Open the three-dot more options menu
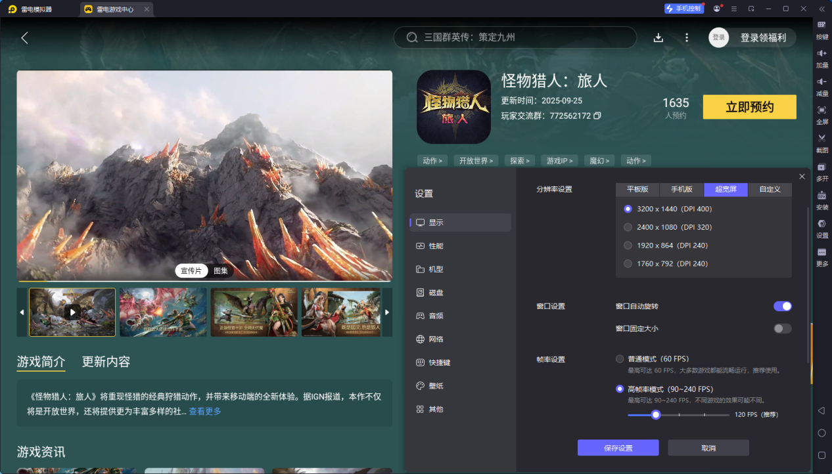The height and width of the screenshot is (474, 832). 687,38
